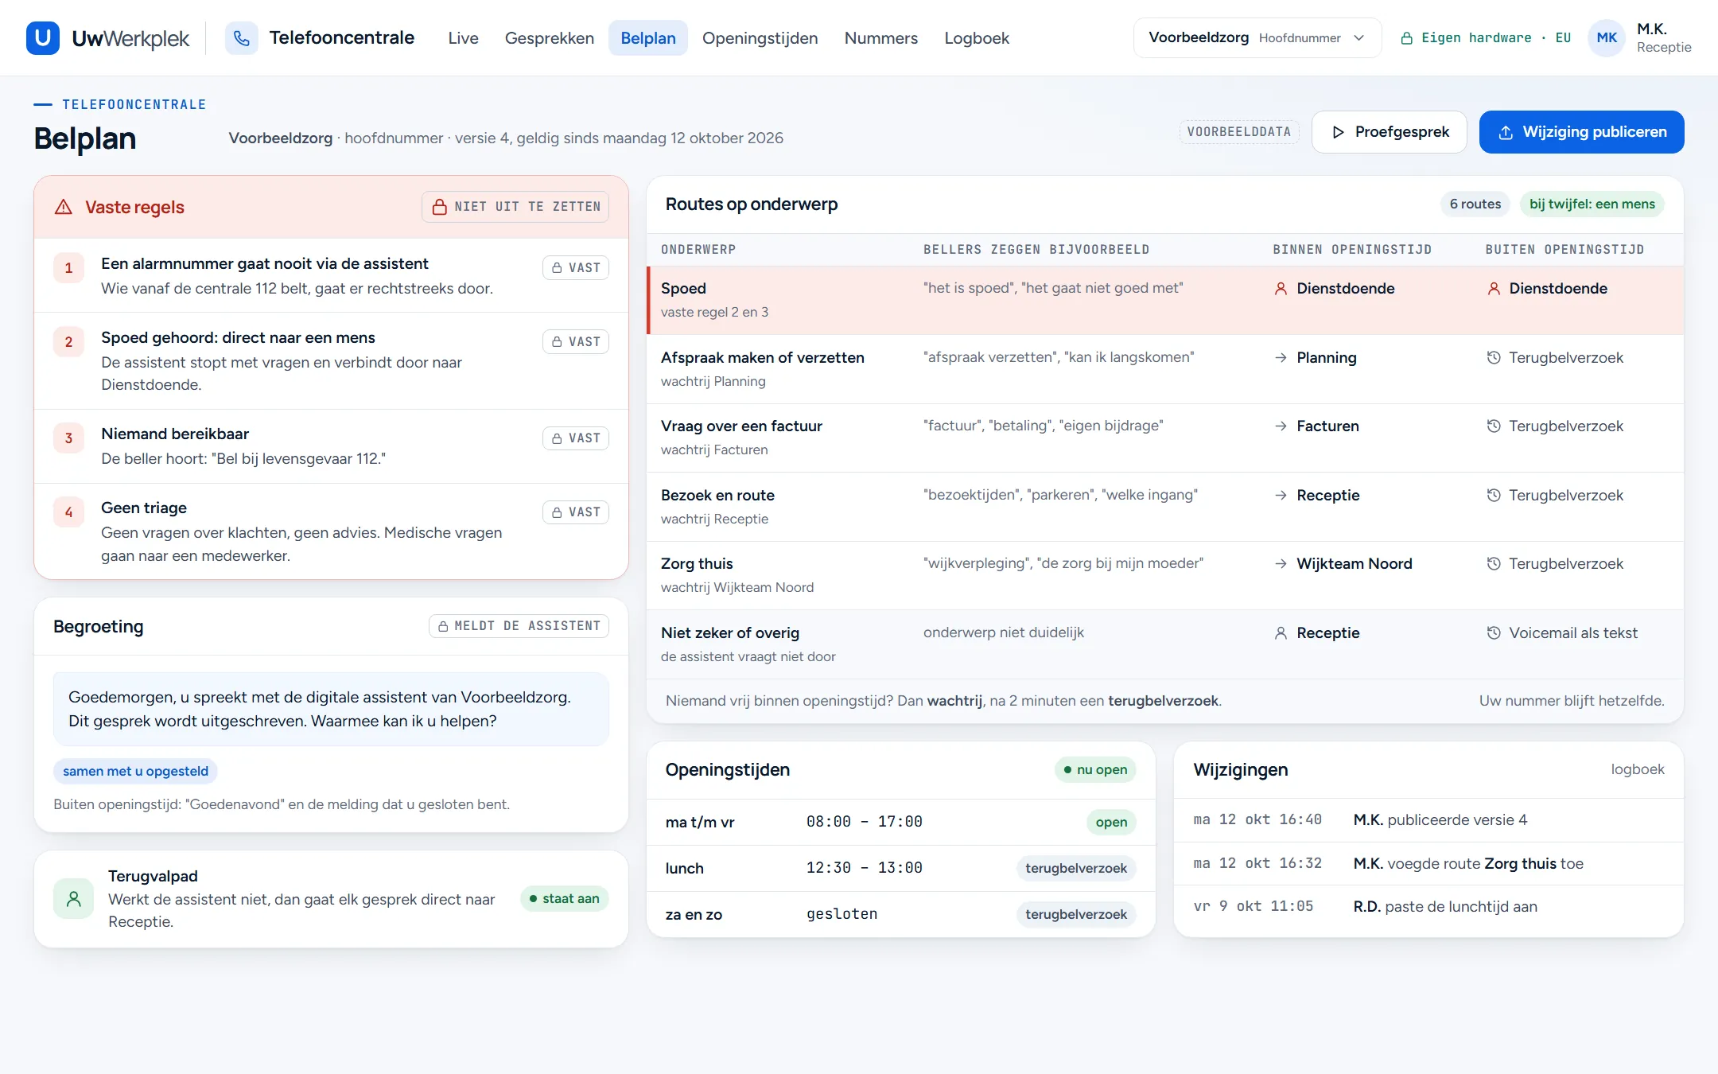This screenshot has width=1718, height=1074.
Task: Select the Vraag over een factuur route
Action: click(x=1165, y=438)
